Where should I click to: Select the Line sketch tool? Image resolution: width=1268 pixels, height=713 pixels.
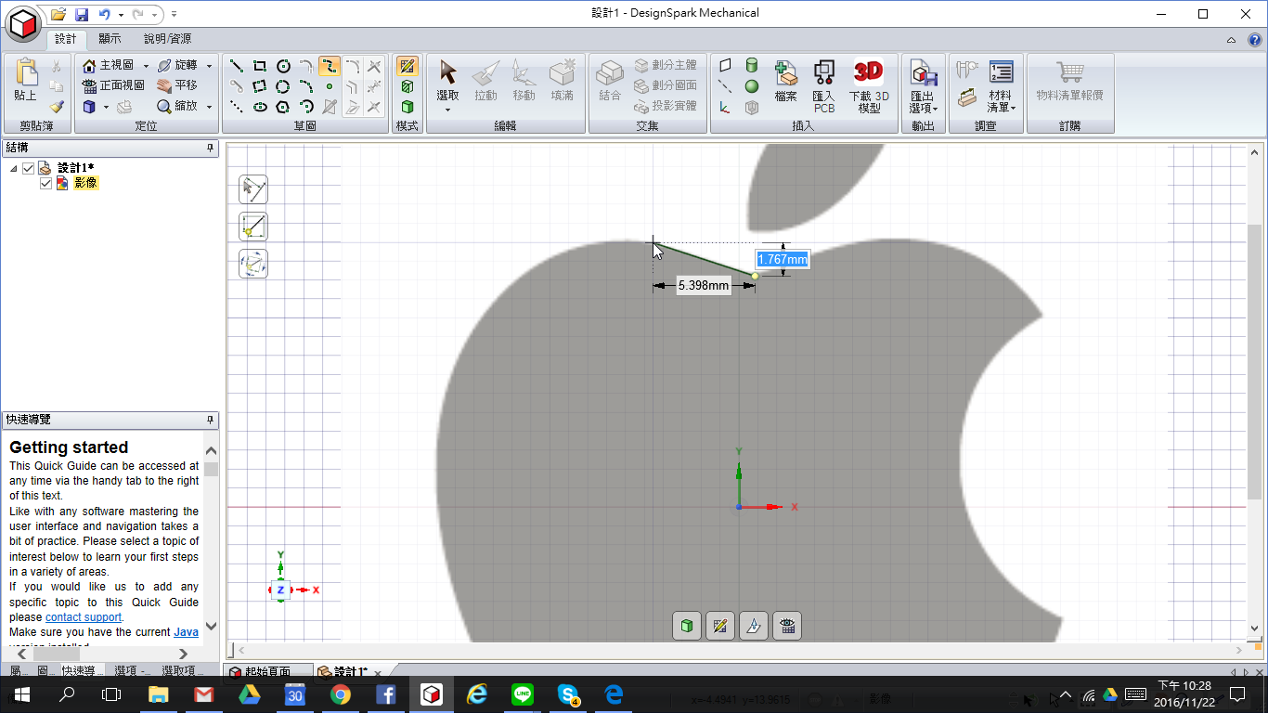tap(237, 66)
